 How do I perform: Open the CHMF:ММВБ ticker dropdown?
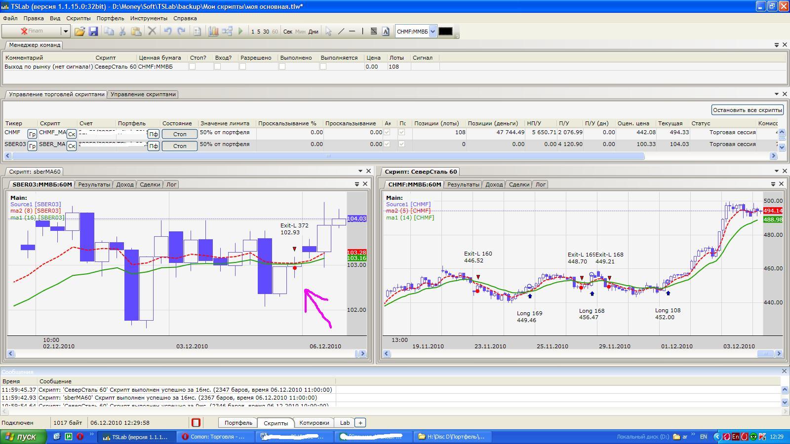pos(433,31)
